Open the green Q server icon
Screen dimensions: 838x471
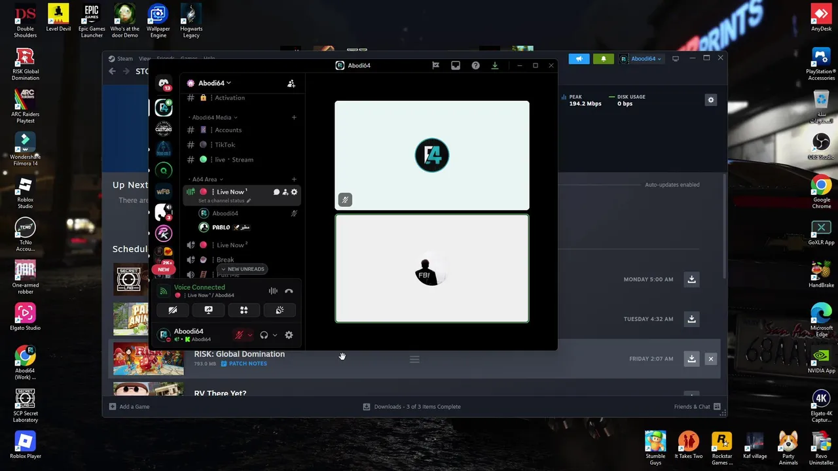click(x=164, y=170)
